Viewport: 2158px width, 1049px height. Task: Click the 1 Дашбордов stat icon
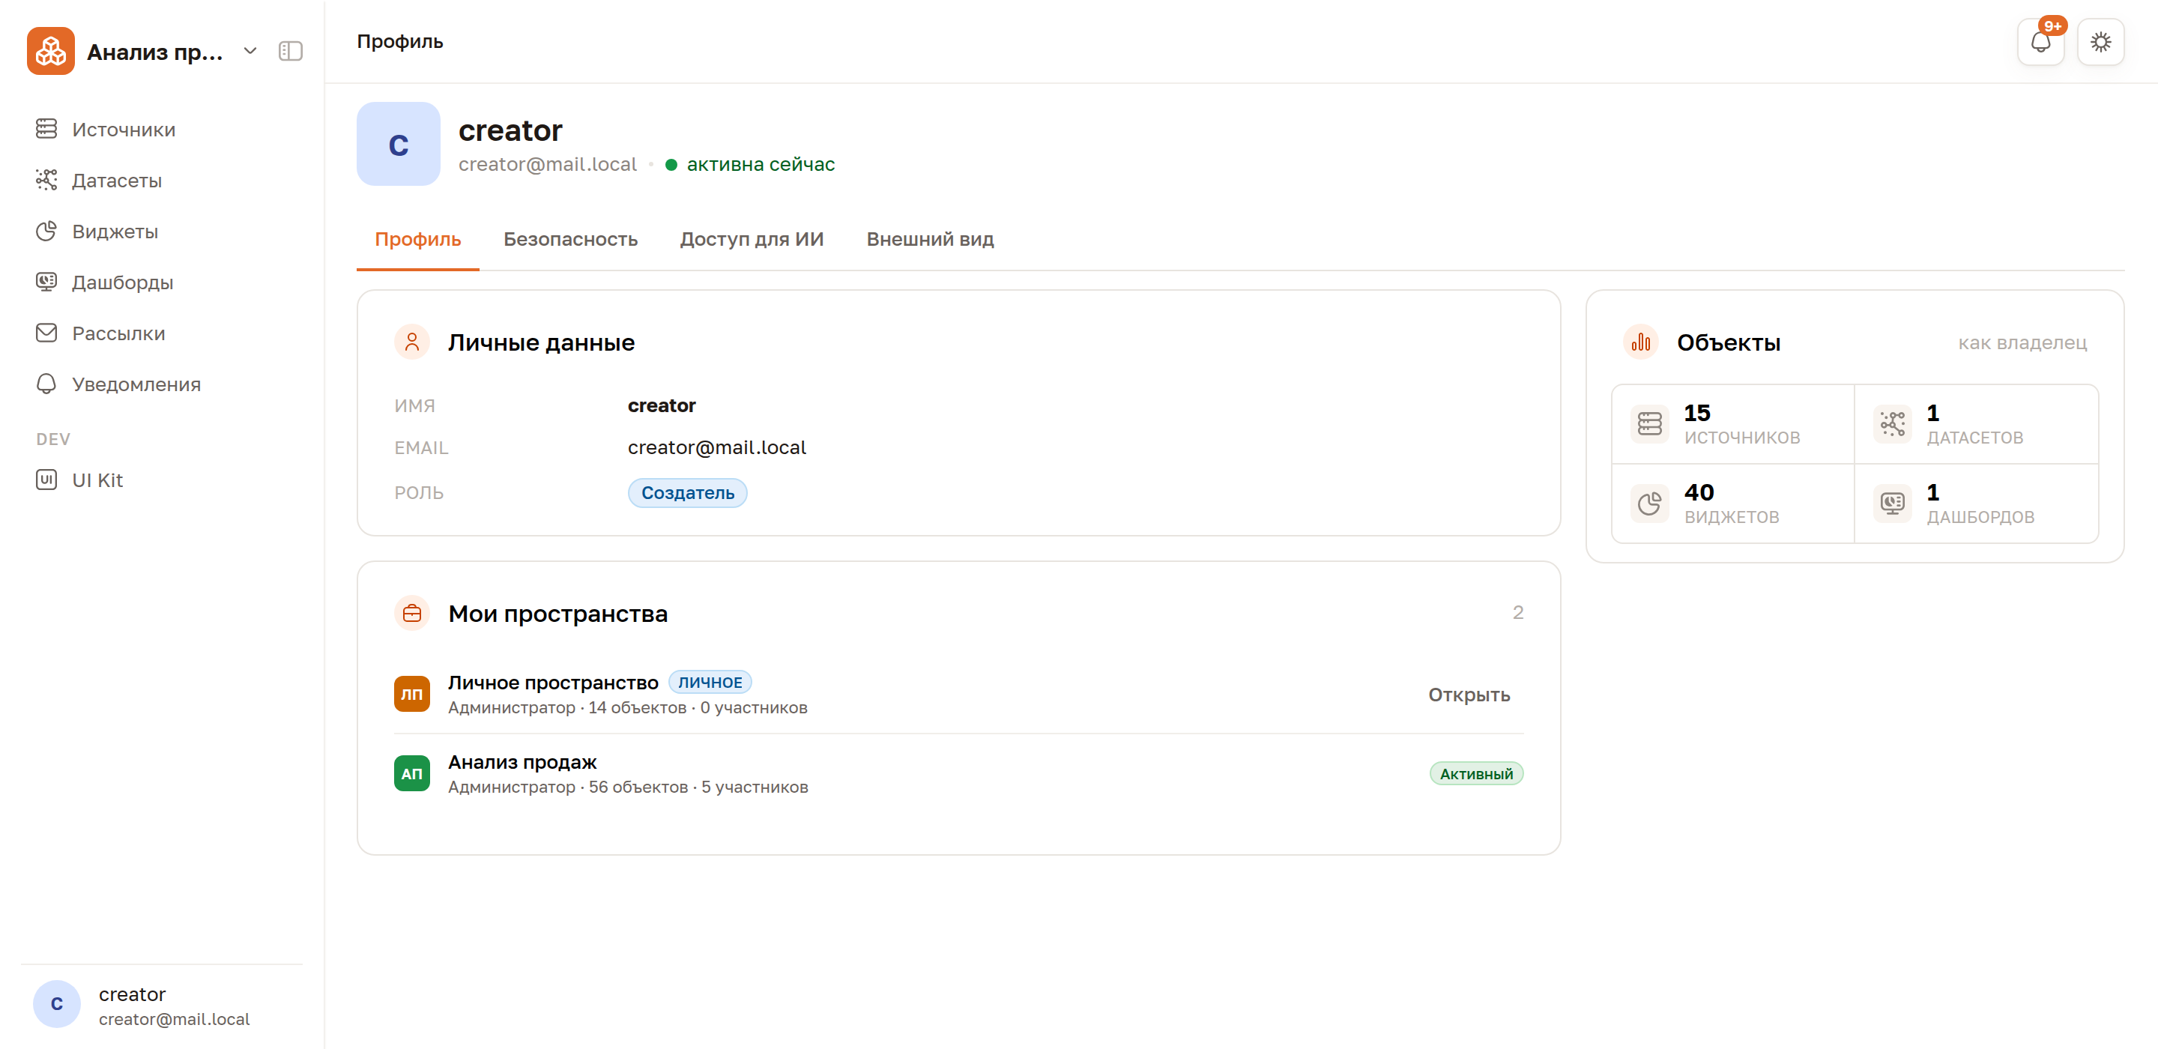click(x=1893, y=504)
